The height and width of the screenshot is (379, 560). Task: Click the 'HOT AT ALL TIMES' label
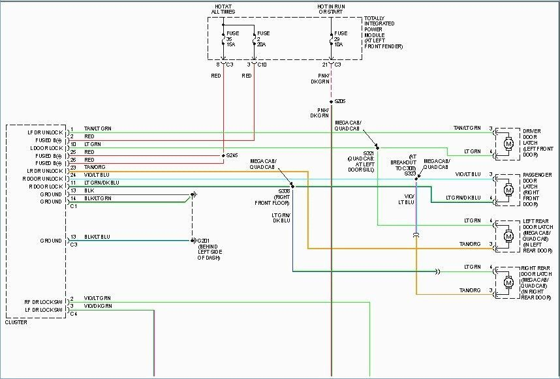223,9
